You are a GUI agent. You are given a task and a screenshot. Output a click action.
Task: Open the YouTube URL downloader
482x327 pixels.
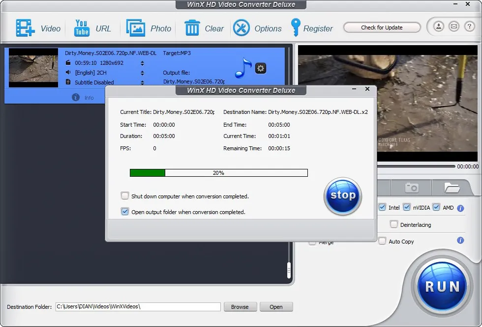(82, 28)
